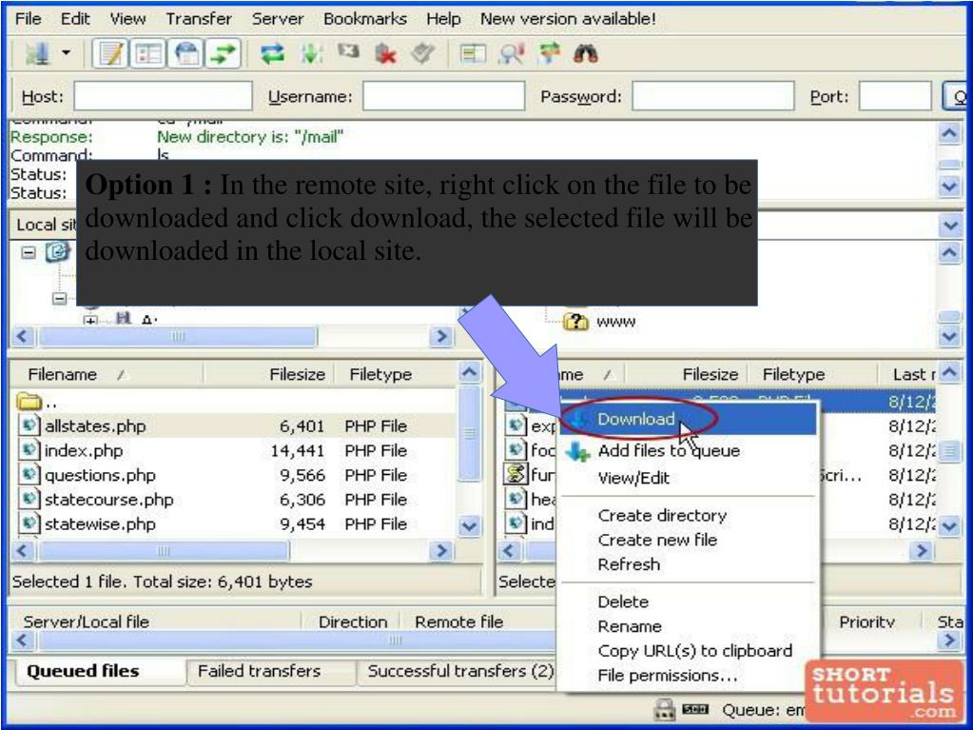Search files with the binoculars icon
This screenshot has height=730, width=973.
click(x=585, y=54)
